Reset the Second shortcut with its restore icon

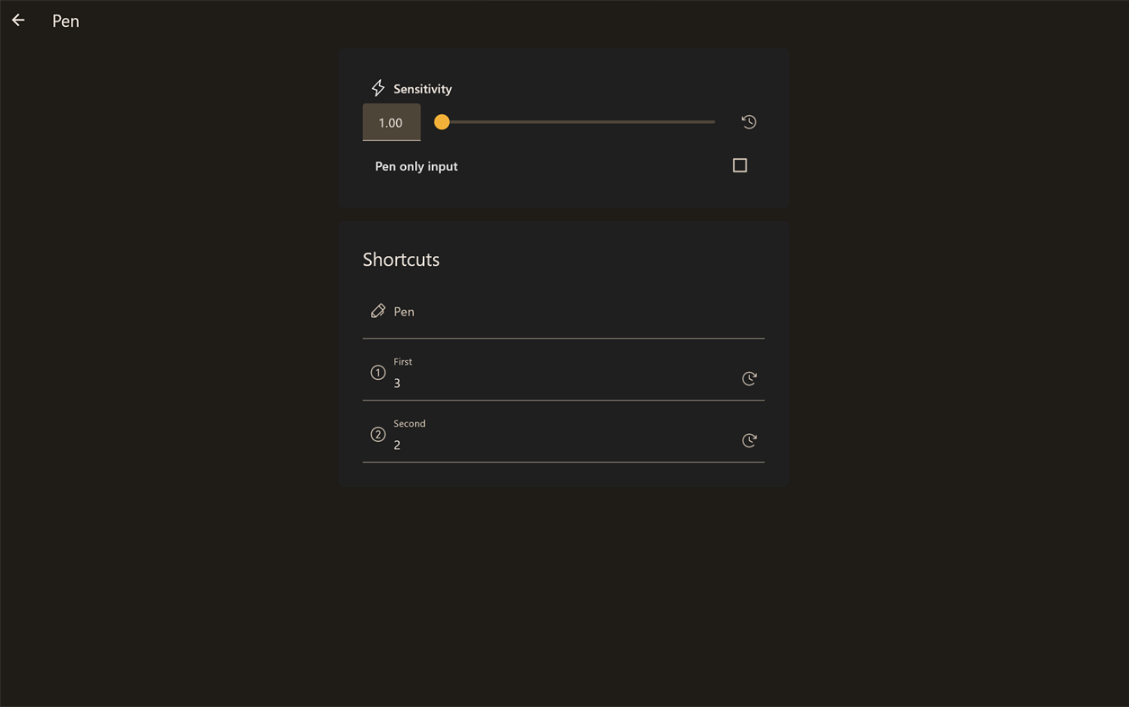pyautogui.click(x=749, y=440)
